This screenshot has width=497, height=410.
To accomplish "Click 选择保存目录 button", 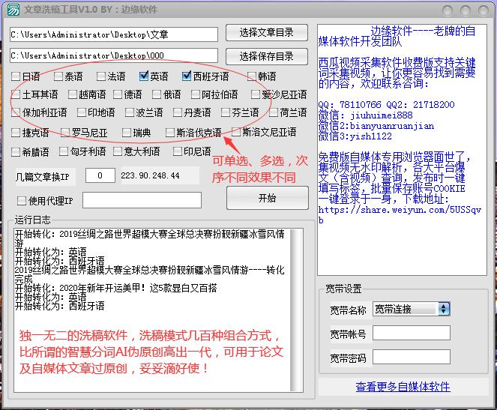I will pyautogui.click(x=267, y=56).
